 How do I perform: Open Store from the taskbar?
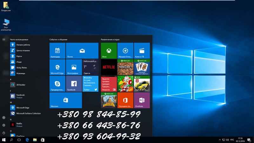click(43, 140)
